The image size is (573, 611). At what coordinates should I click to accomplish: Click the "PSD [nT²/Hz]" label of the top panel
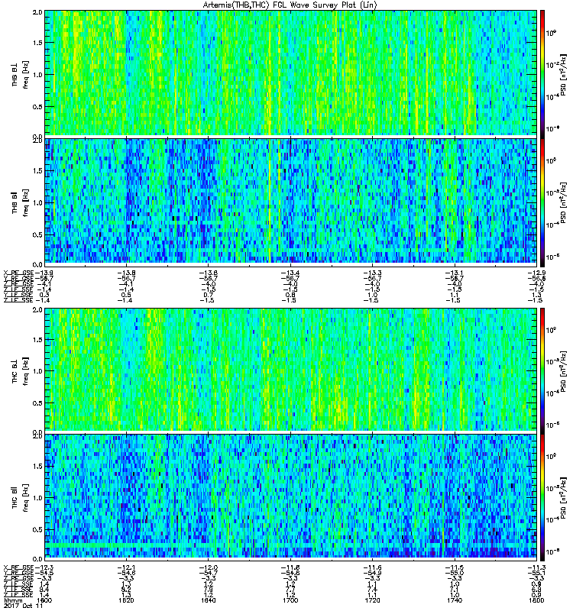point(563,75)
